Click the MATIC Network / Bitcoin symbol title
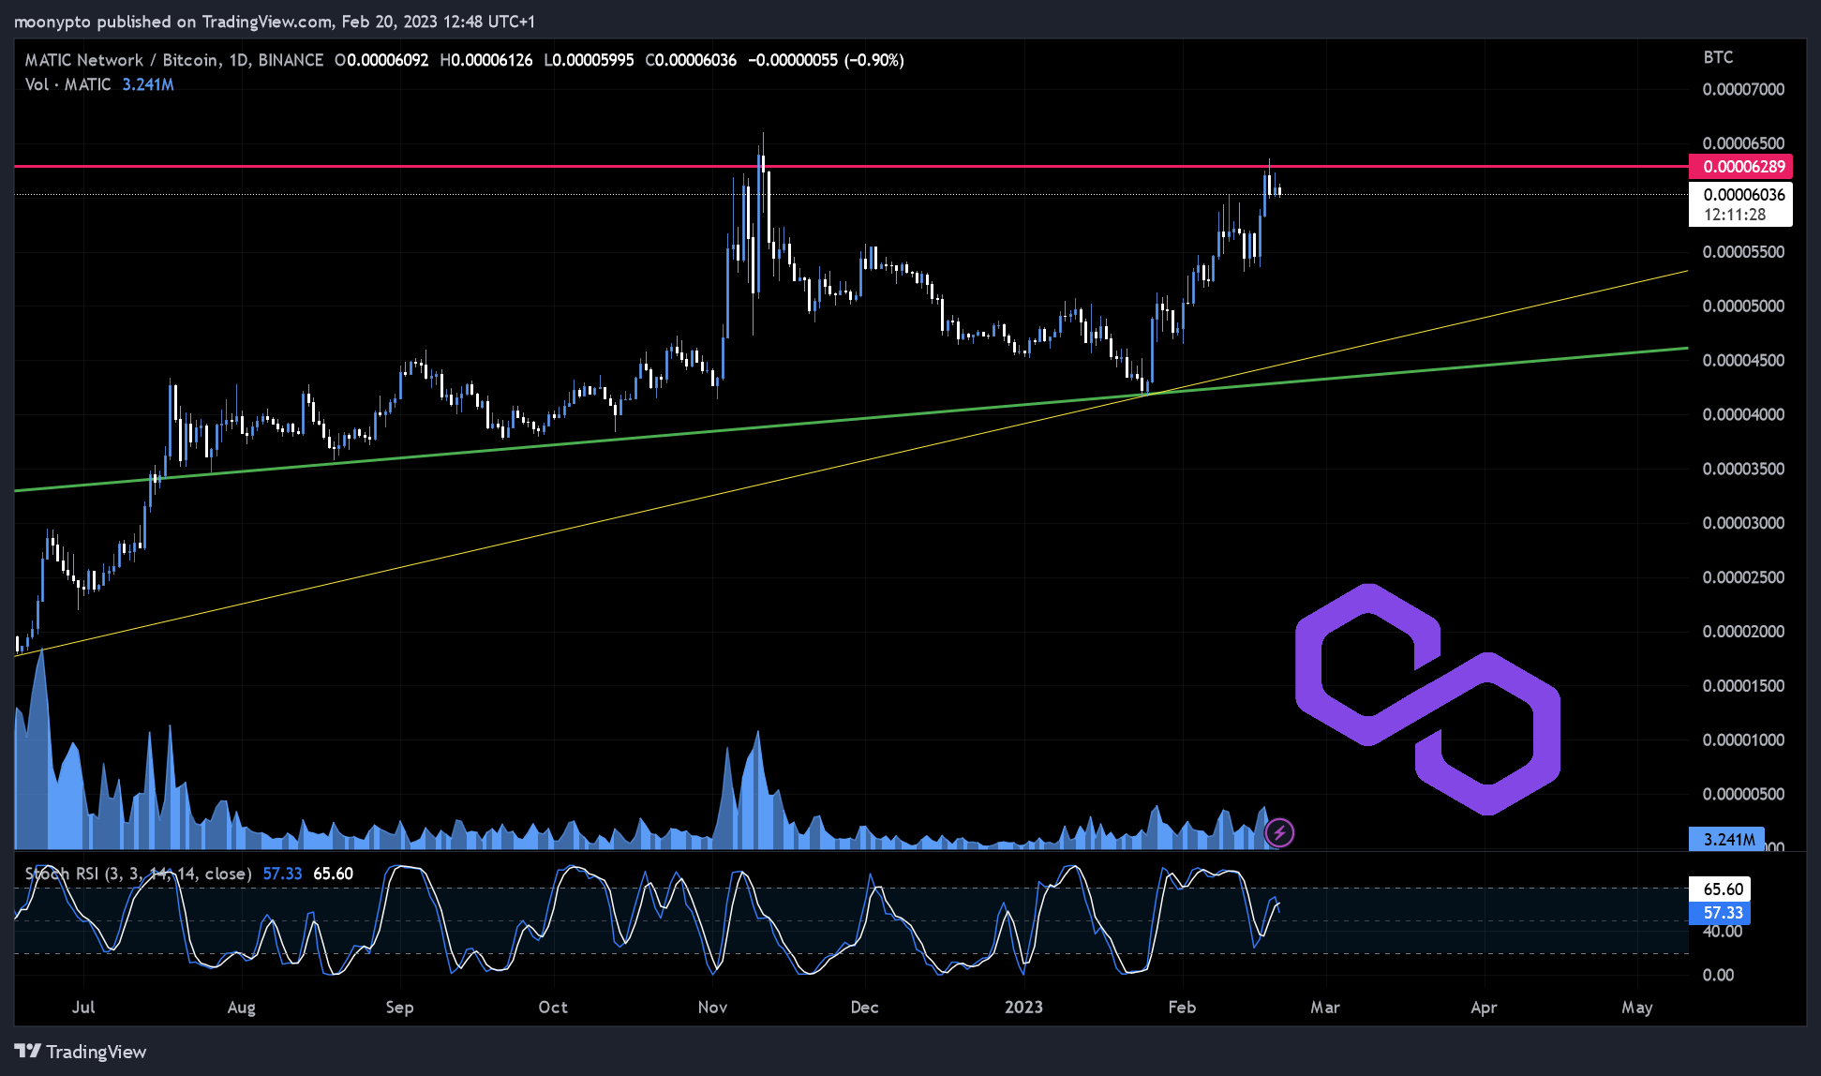The height and width of the screenshot is (1076, 1821). 174,60
